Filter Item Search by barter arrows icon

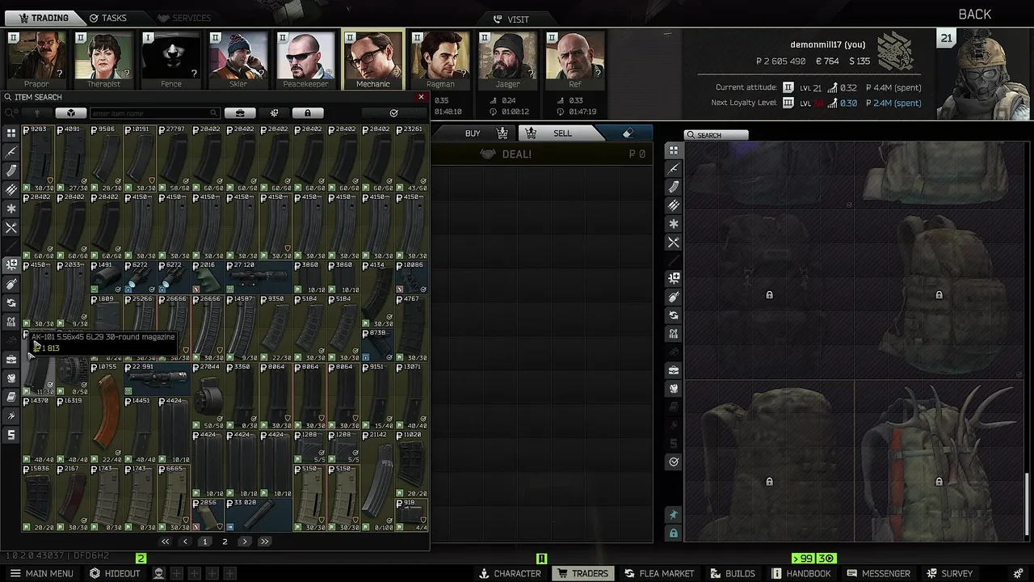coord(11,302)
